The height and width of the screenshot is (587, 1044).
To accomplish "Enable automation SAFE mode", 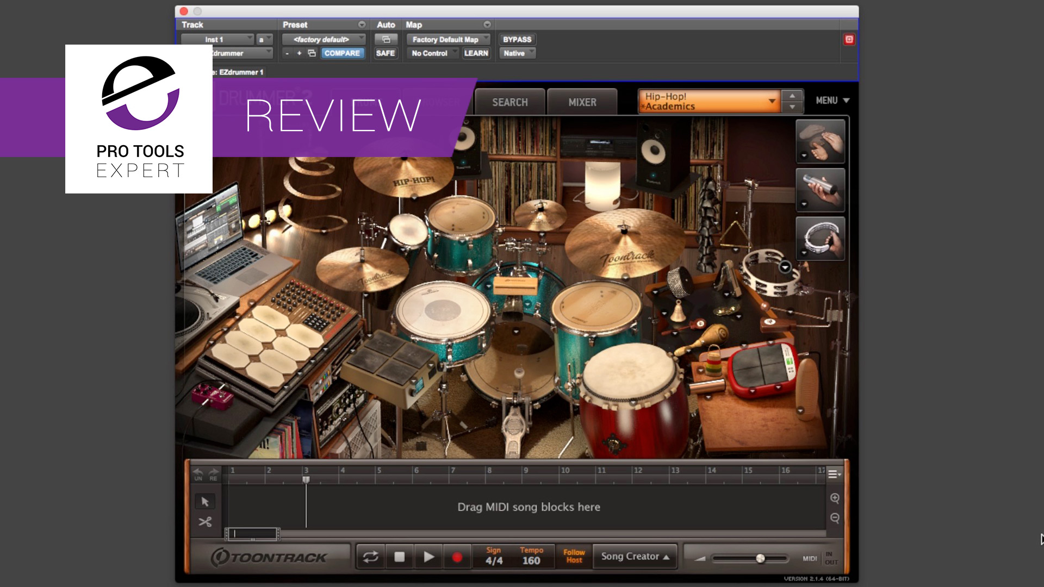I will [386, 53].
